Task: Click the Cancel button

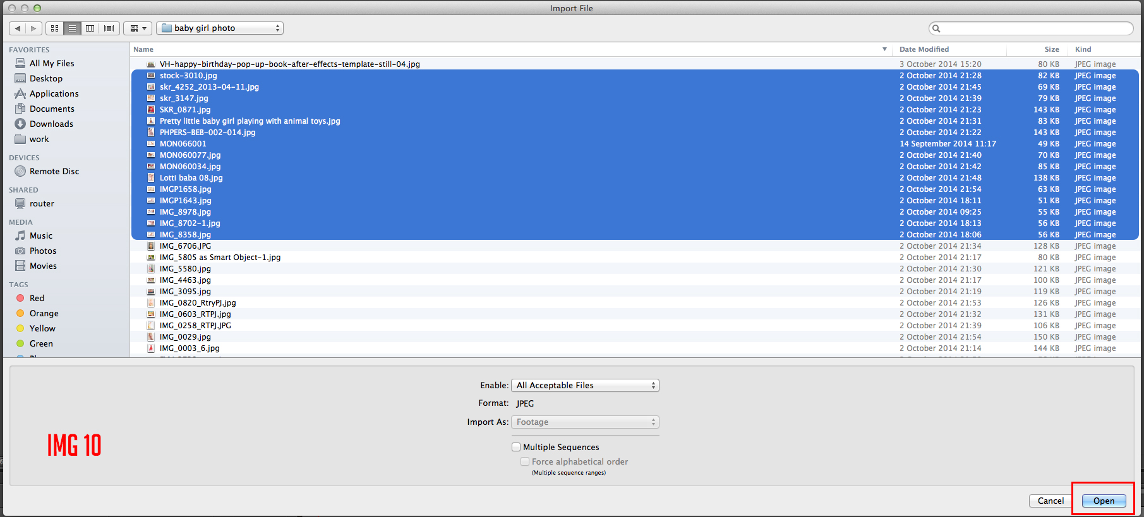Action: (x=1051, y=501)
